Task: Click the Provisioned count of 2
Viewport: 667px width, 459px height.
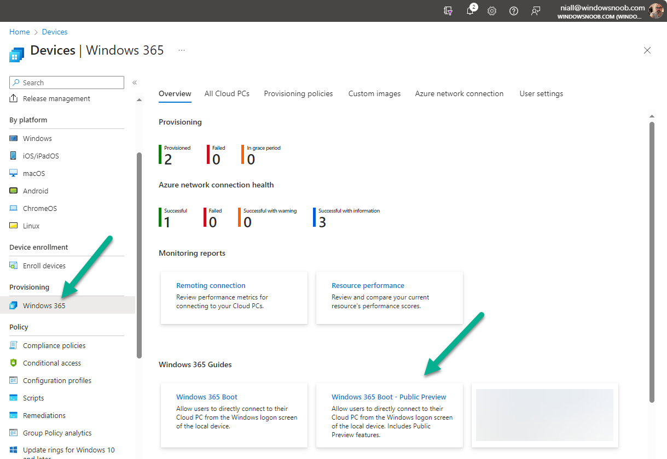Action: [168, 160]
